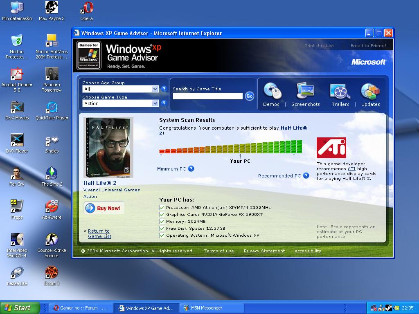Click Minimum PC help icon
Screen dimensions: 419x314
click(x=191, y=169)
